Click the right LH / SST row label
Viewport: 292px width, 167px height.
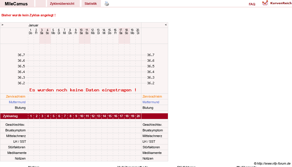149,141
